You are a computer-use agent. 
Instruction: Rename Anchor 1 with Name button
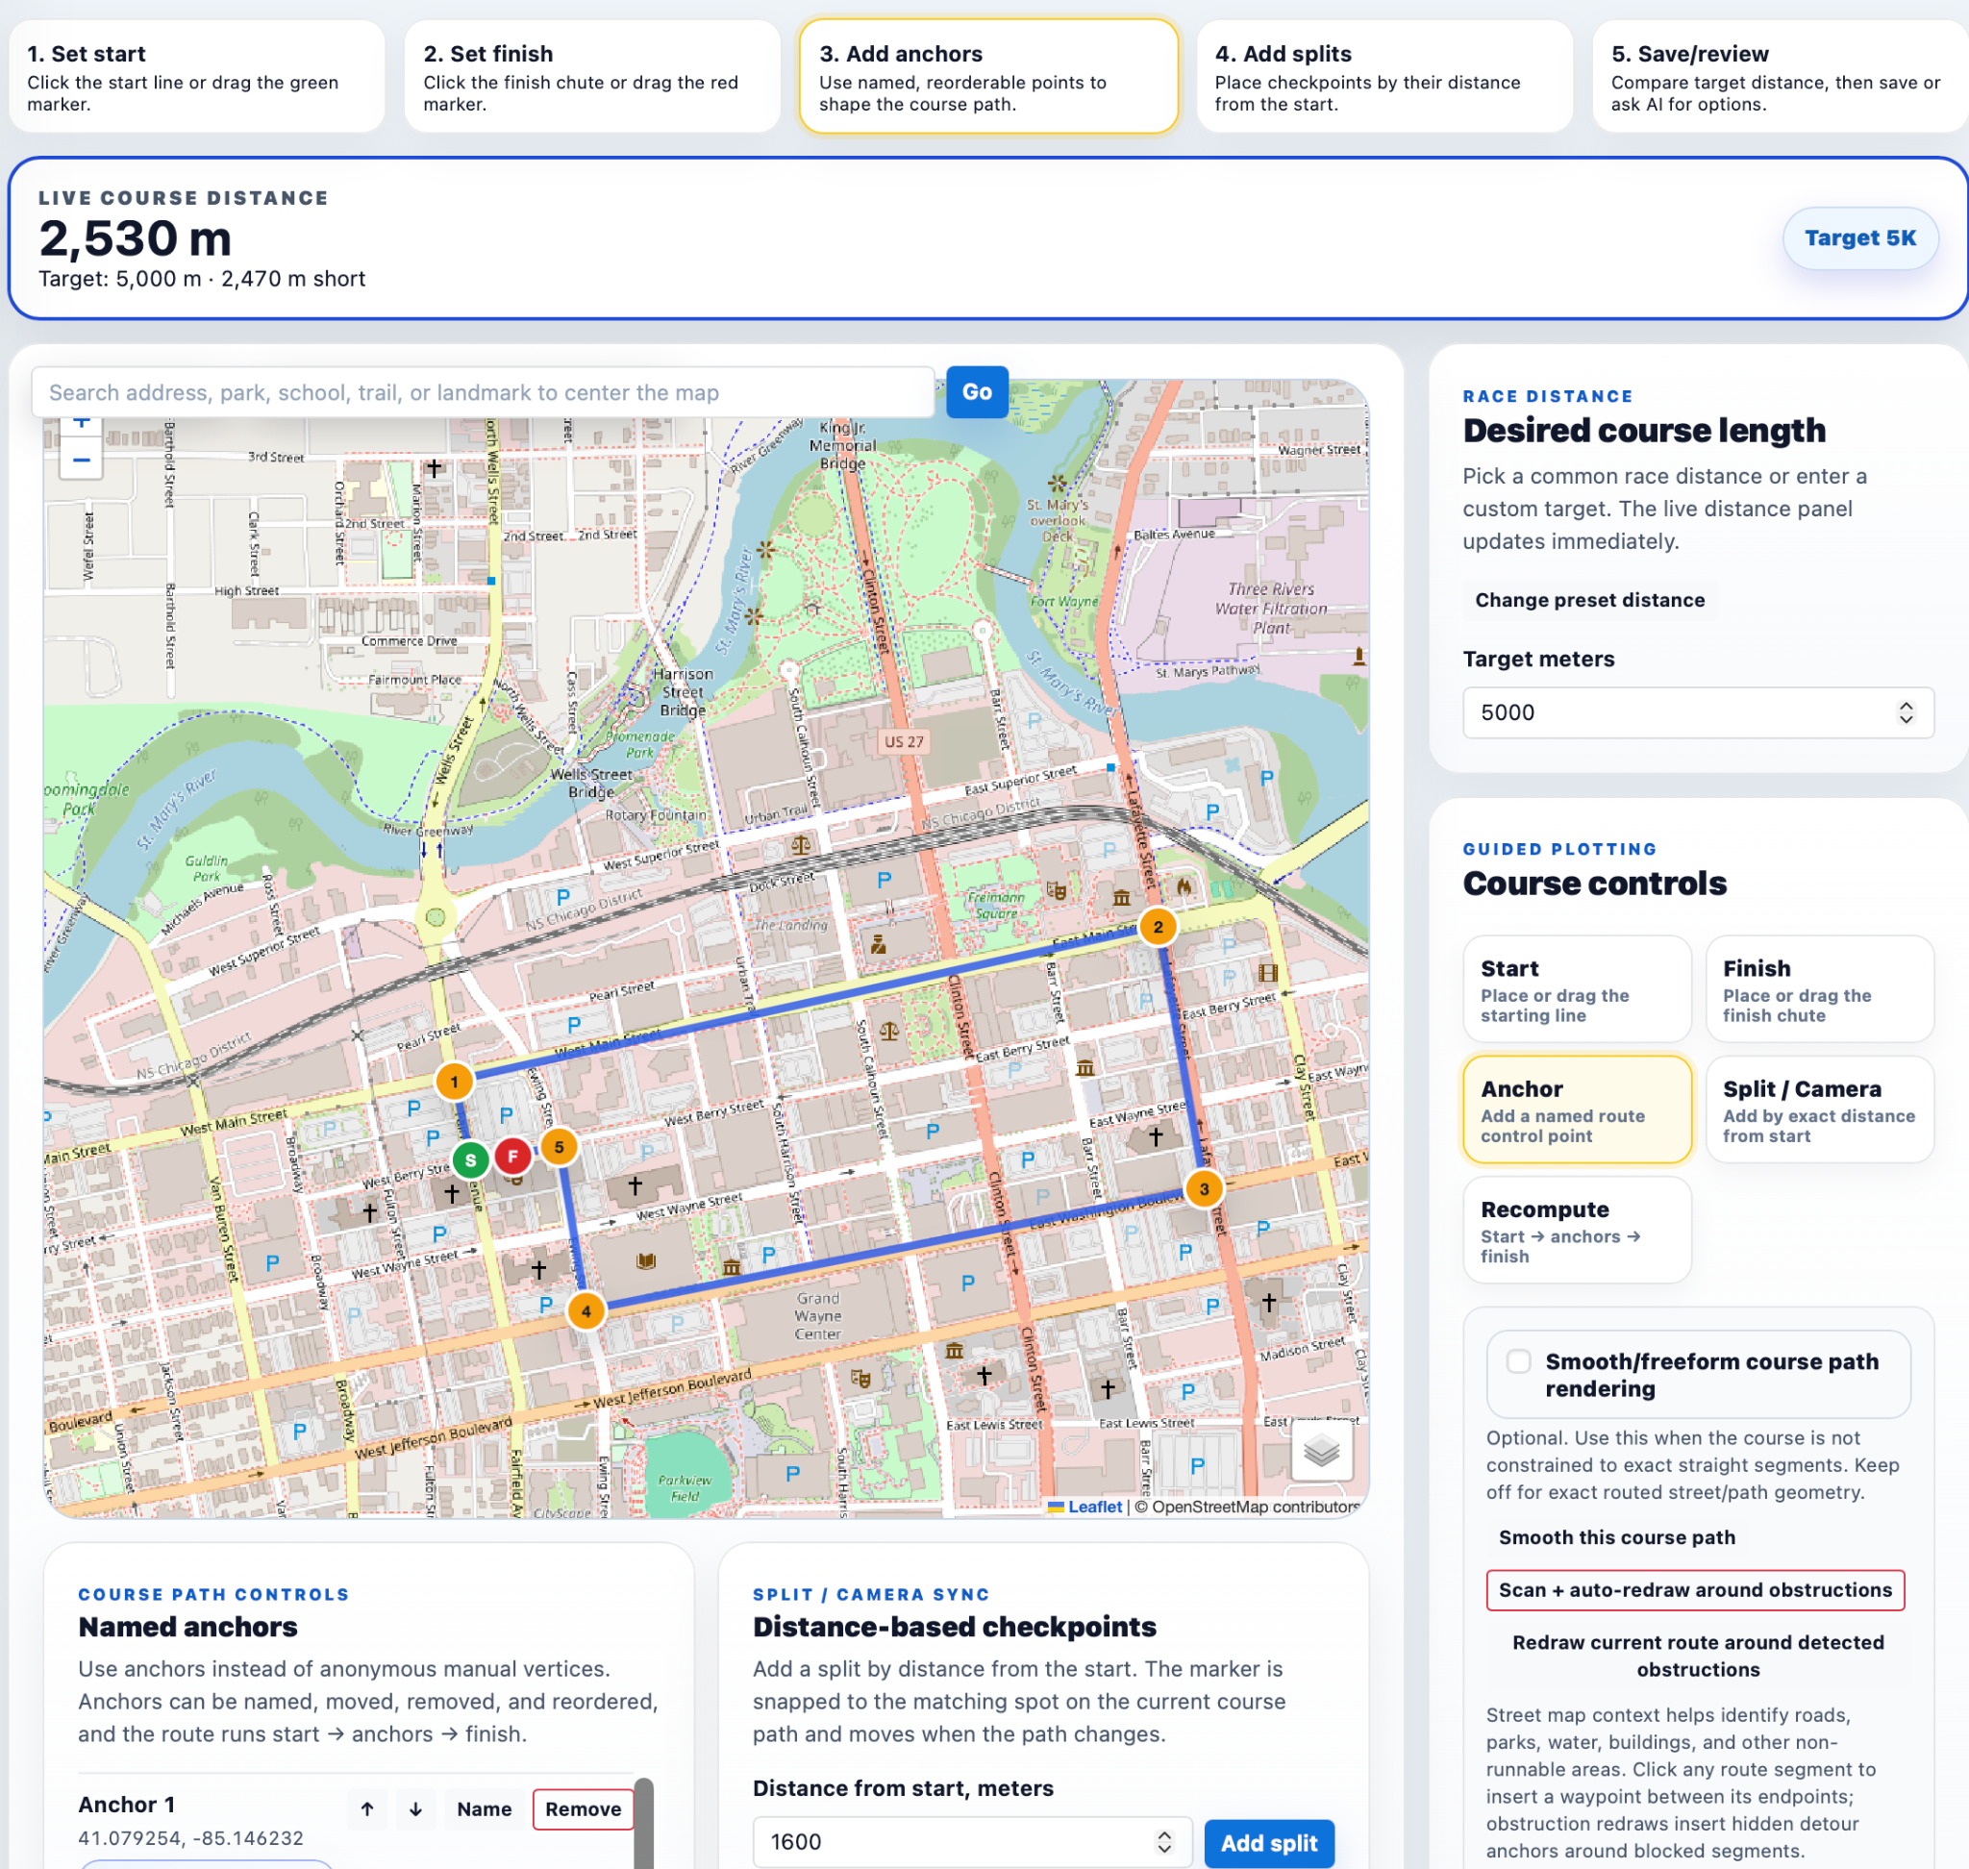point(485,1808)
